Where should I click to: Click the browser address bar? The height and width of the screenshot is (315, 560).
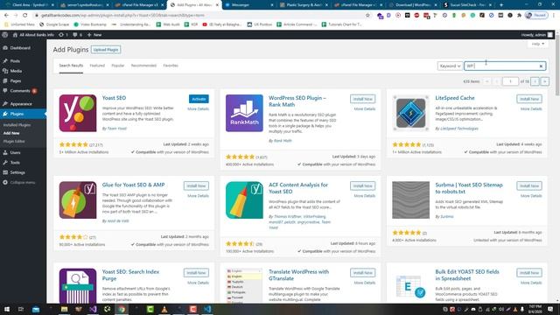click(200, 16)
